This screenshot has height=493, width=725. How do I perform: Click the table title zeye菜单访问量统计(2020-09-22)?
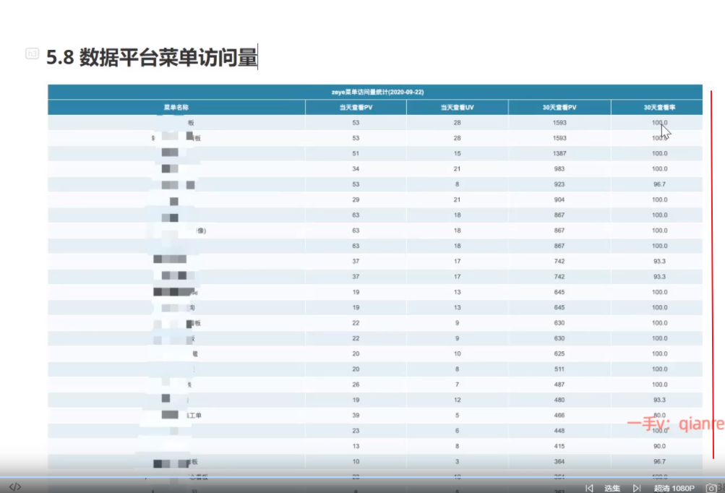pyautogui.click(x=377, y=92)
